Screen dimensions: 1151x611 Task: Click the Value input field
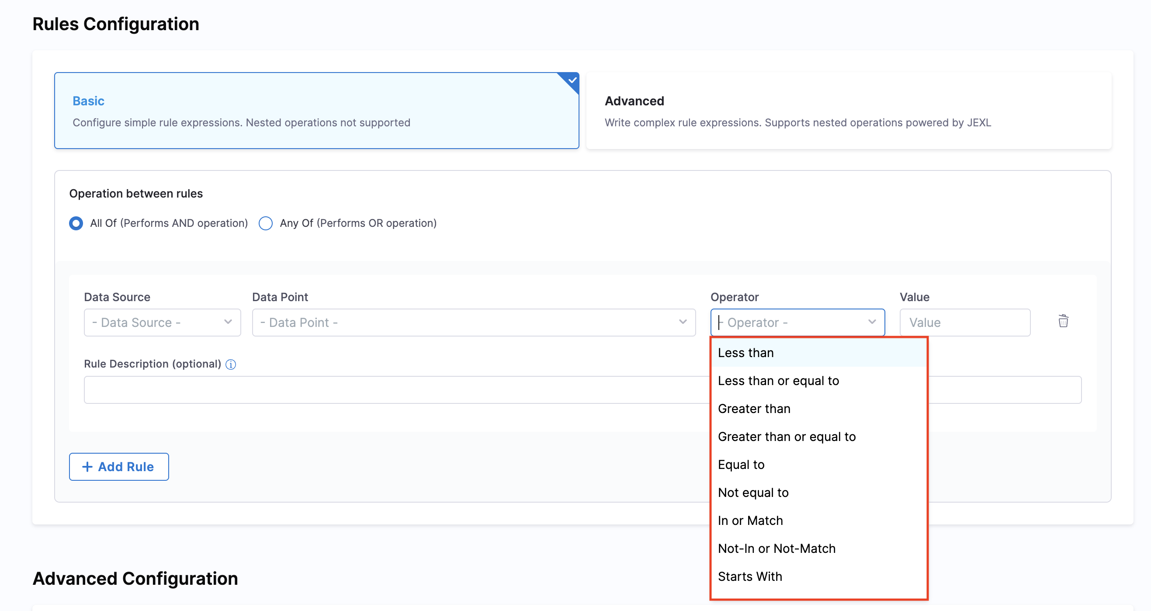point(964,322)
